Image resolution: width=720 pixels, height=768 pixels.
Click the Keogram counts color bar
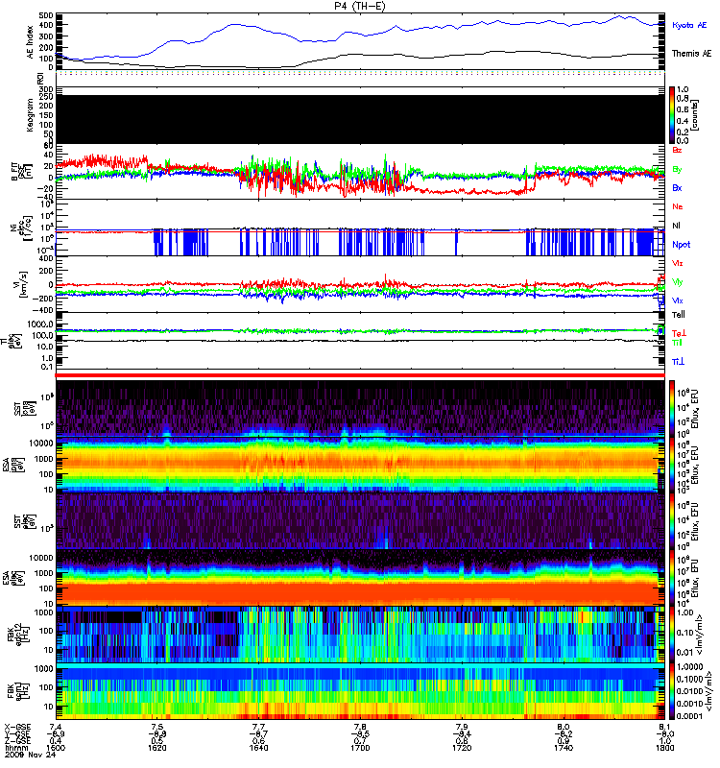672,115
